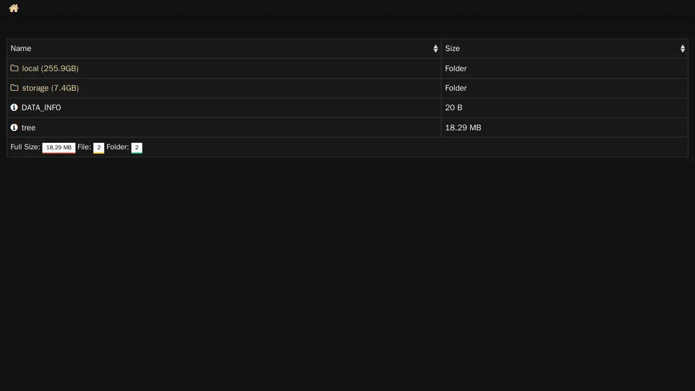Click the Folder size cell in local row
The height and width of the screenshot is (391, 695).
(456, 68)
